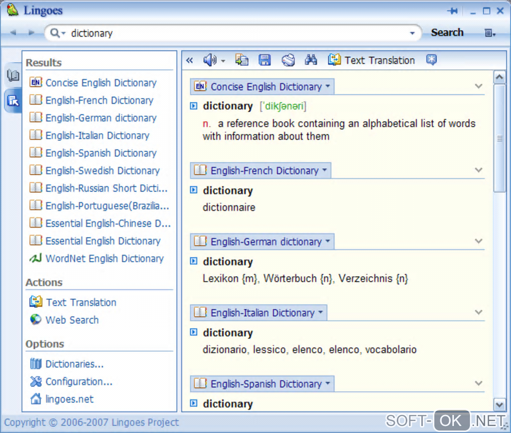The height and width of the screenshot is (433, 511).
Task: Collapse the sidebar with the double-chevron
Action: [189, 60]
